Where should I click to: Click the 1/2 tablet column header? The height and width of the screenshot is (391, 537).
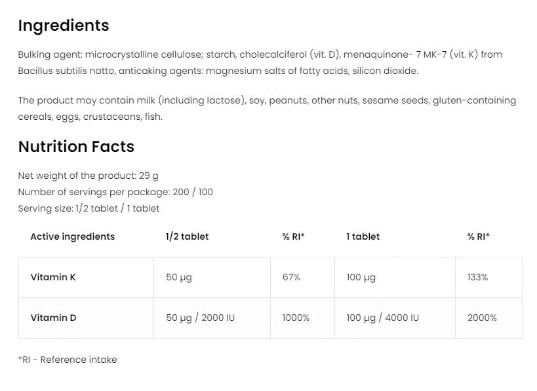187,236
